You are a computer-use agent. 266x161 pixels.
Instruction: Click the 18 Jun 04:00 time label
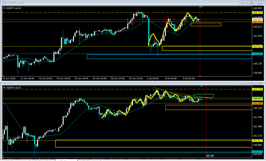point(63,78)
